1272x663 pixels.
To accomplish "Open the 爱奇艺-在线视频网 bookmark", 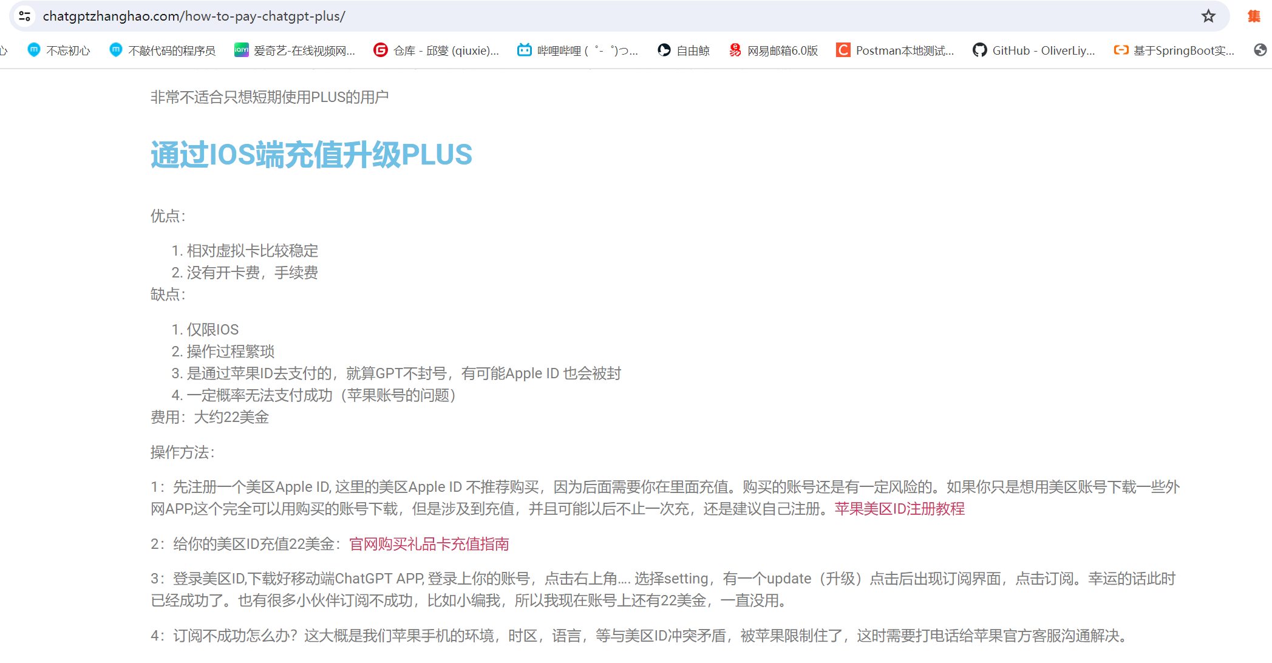I will pyautogui.click(x=295, y=50).
